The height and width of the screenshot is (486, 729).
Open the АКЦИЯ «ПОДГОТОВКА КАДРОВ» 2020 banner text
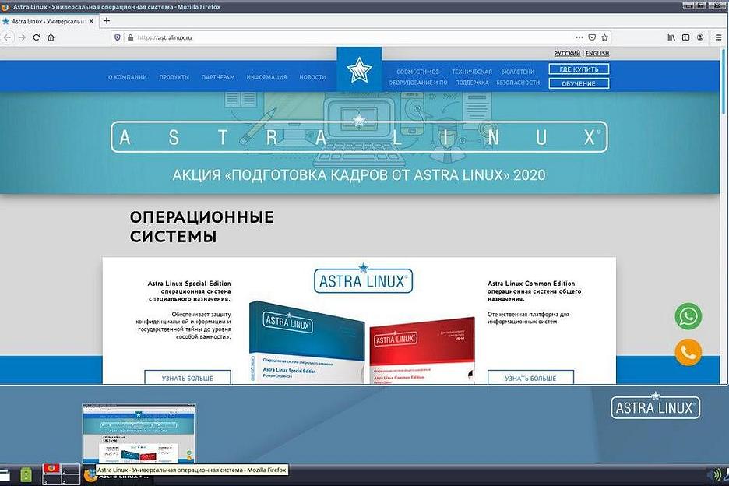pos(359,175)
